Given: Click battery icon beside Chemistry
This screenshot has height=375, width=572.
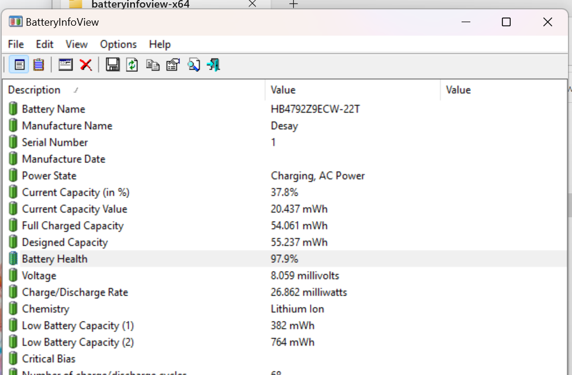Looking at the screenshot, I should coord(13,308).
